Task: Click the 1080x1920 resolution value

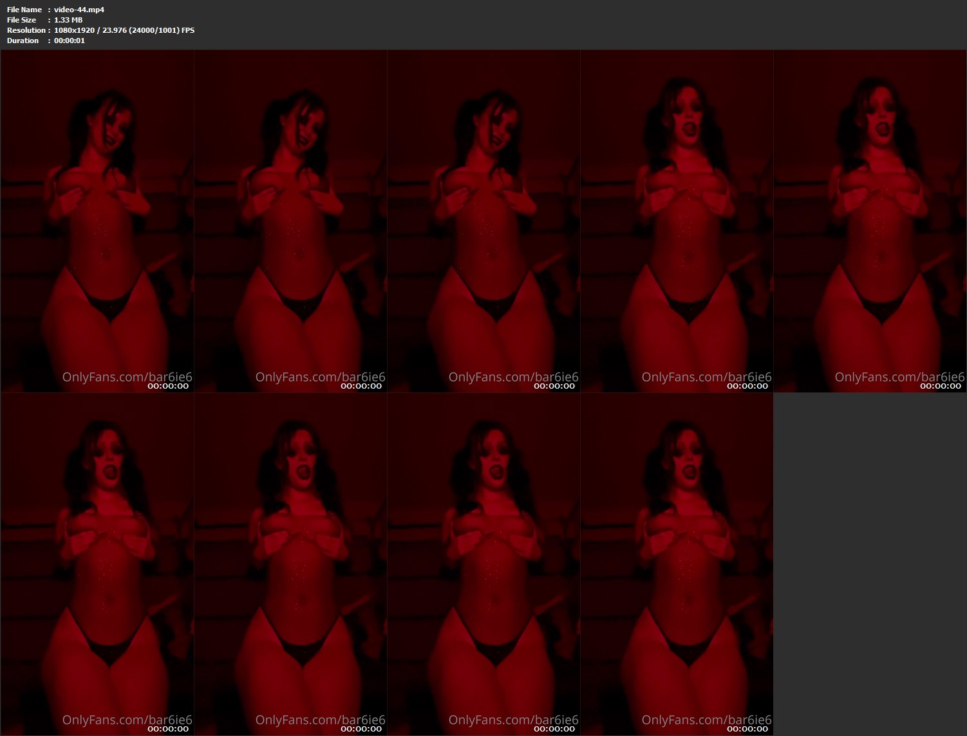Action: 74,30
